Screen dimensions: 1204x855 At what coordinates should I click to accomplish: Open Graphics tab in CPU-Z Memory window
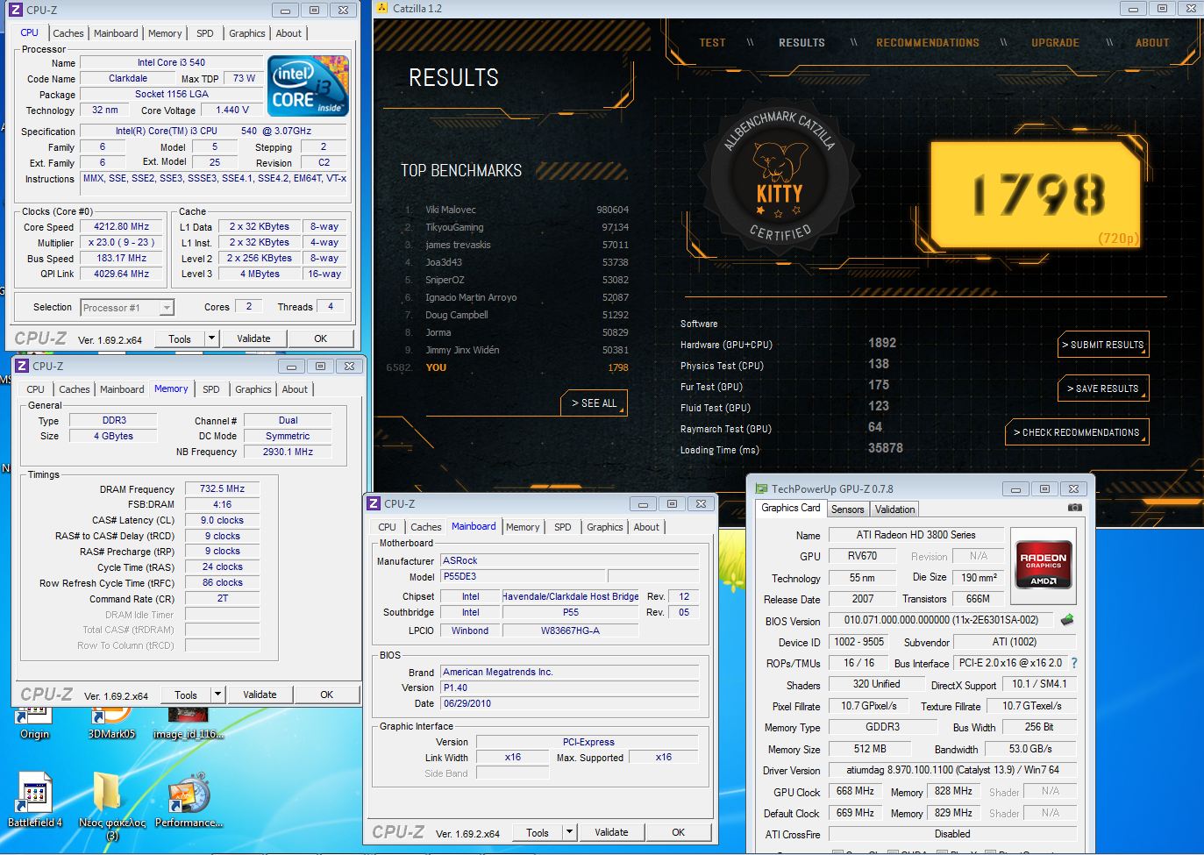click(253, 389)
